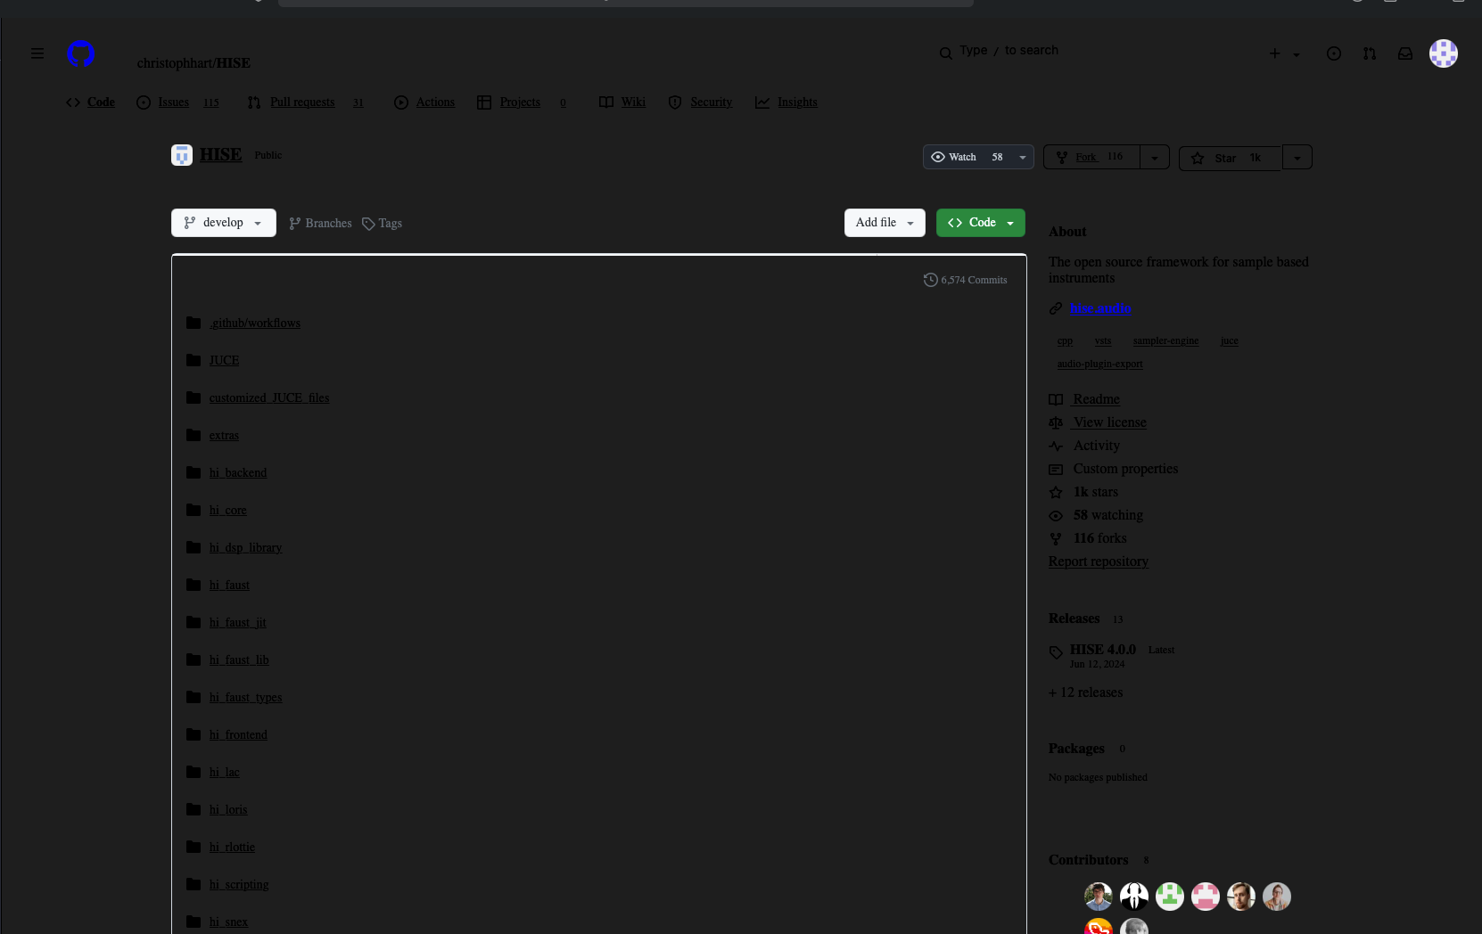Image resolution: width=1482 pixels, height=934 pixels.
Task: Open the hi_rlottie folder
Action: pos(232,847)
